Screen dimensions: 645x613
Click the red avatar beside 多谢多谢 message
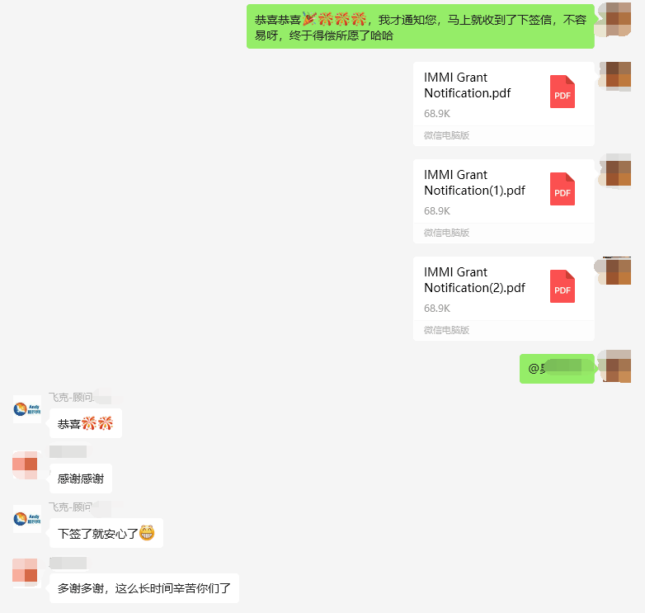tap(26, 571)
